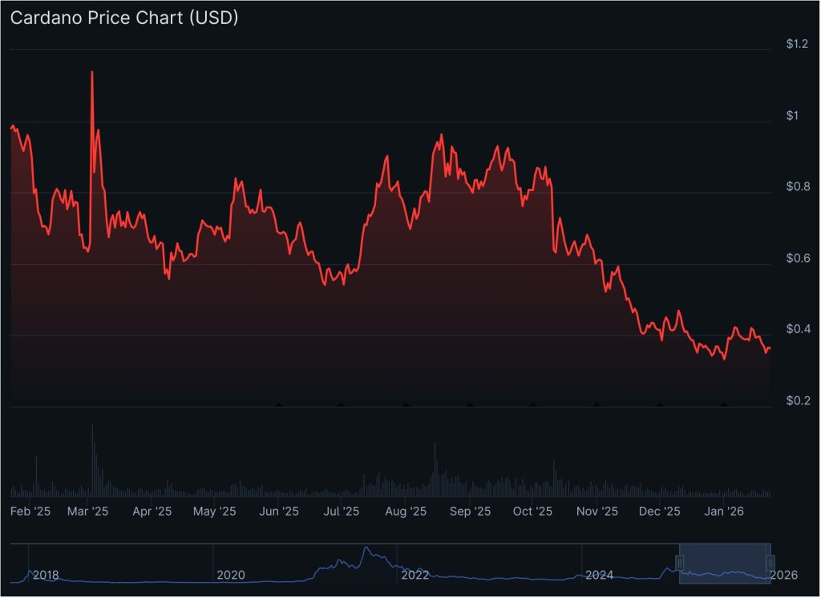Click the $1 price axis label
This screenshot has height=598, width=821.
click(792, 115)
